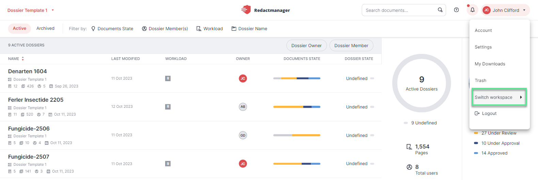Click Undefined dossier state in Denarten 1604 row

tap(360, 78)
